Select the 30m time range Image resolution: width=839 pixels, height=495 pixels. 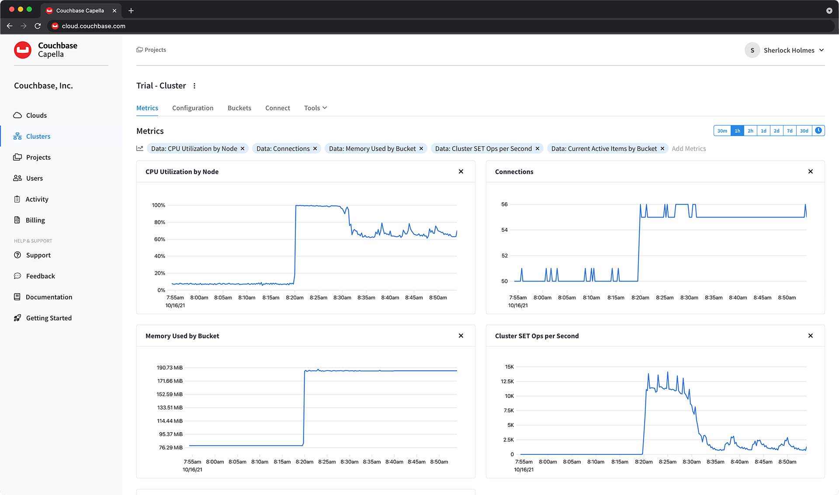click(722, 131)
